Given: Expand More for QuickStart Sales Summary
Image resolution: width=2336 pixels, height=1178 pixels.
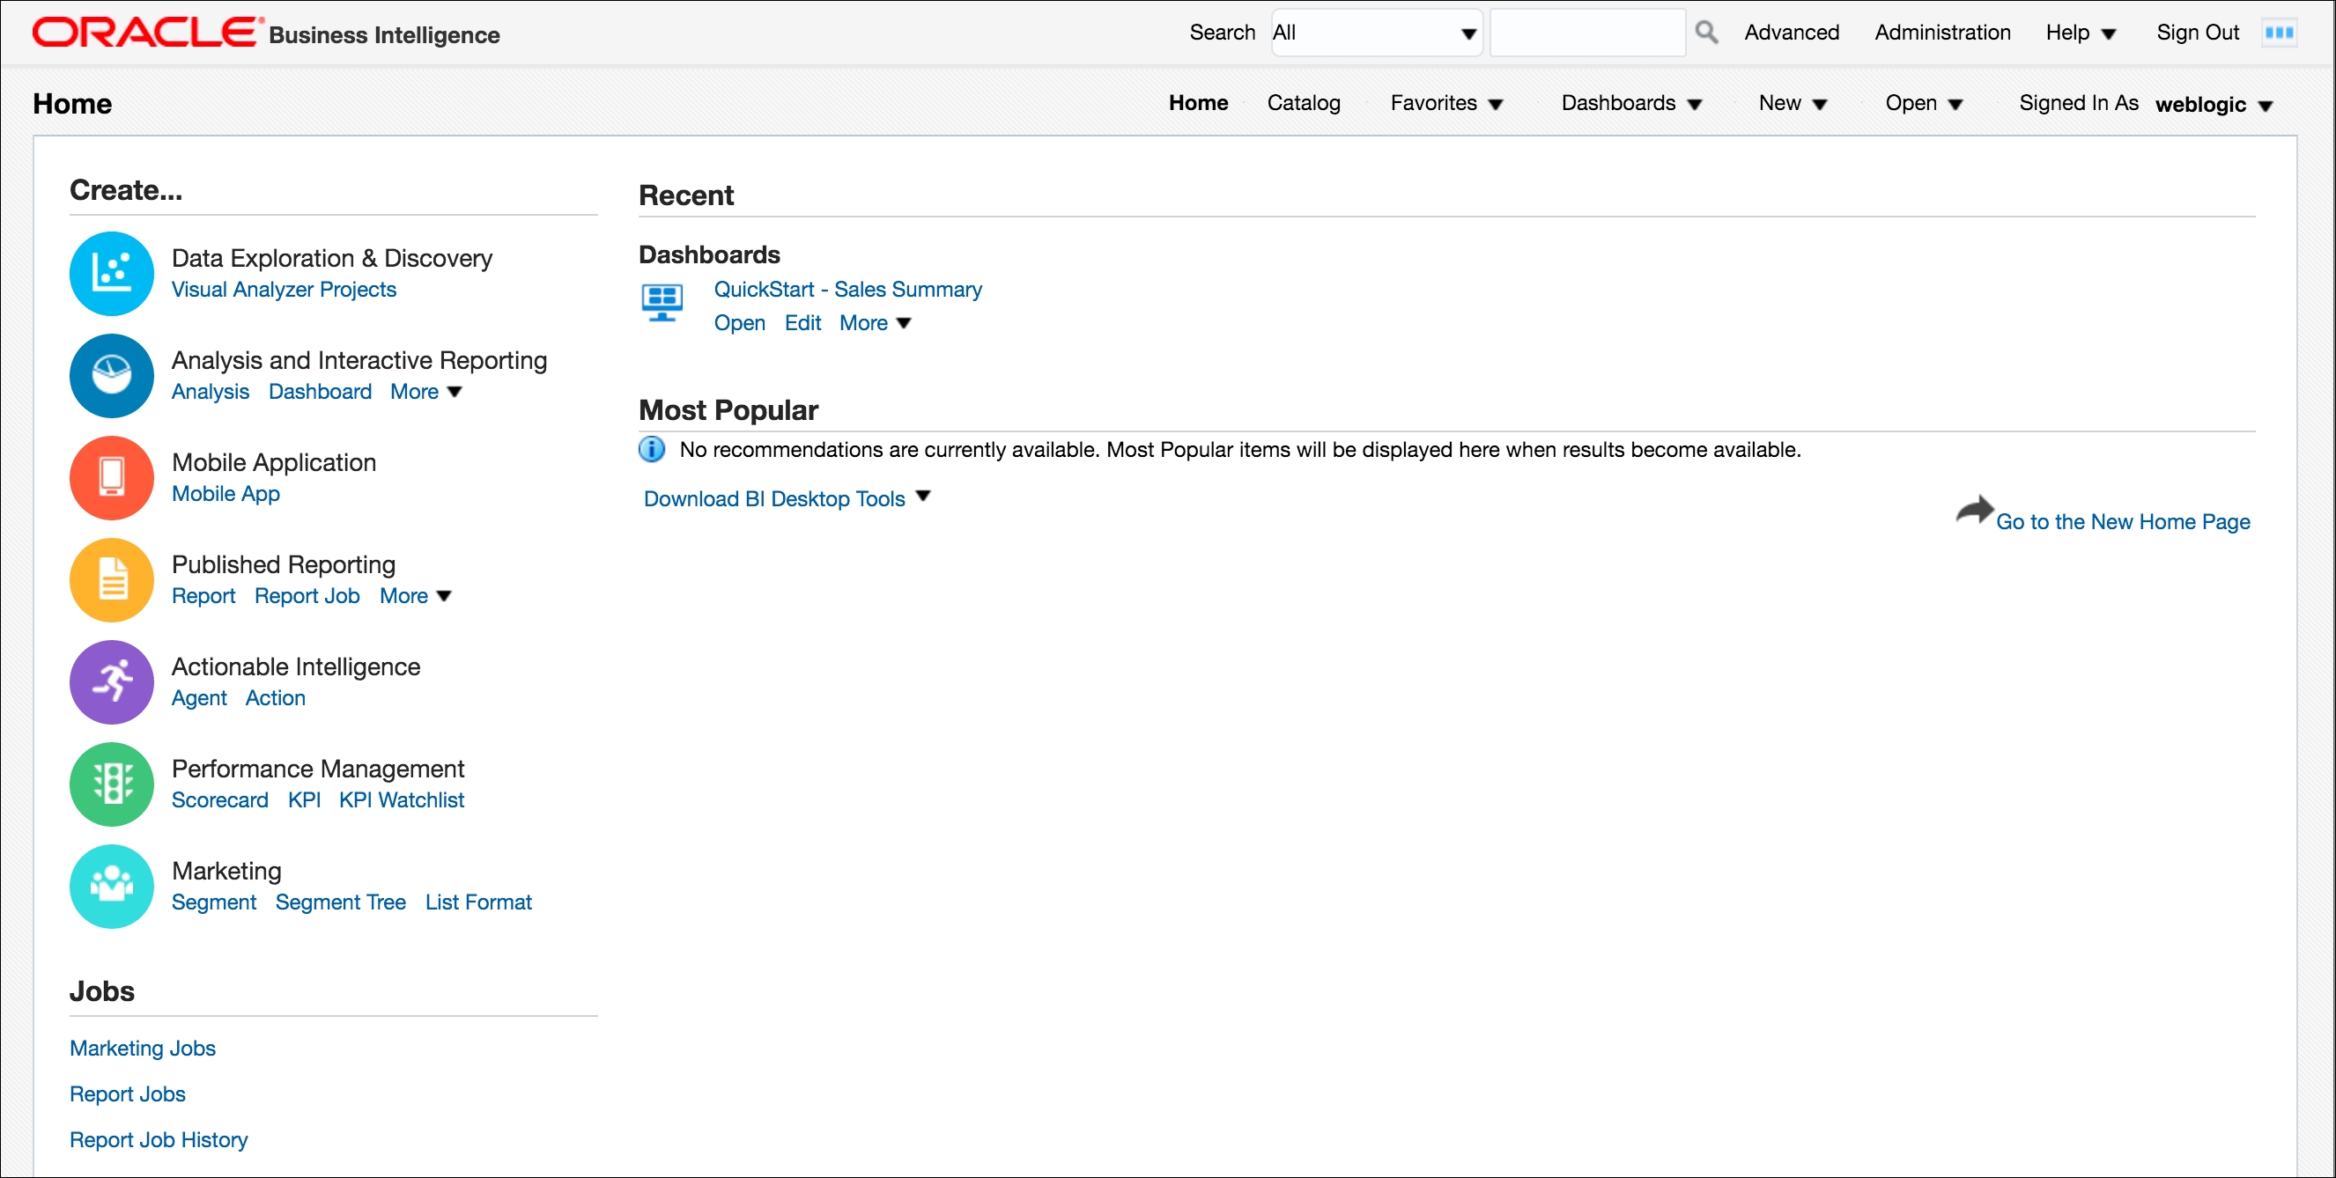Looking at the screenshot, I should tap(874, 322).
